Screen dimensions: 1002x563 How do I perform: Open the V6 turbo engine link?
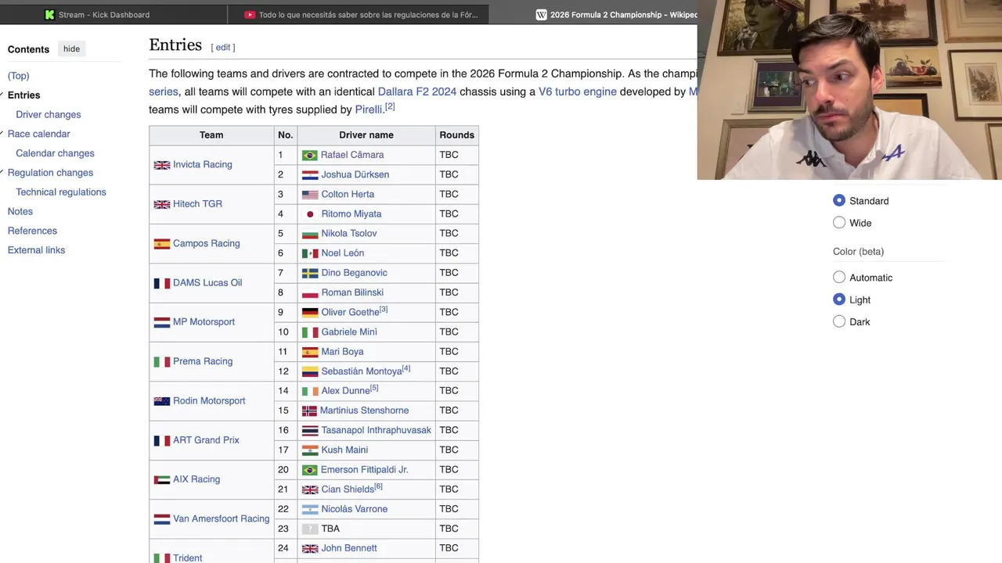[578, 91]
